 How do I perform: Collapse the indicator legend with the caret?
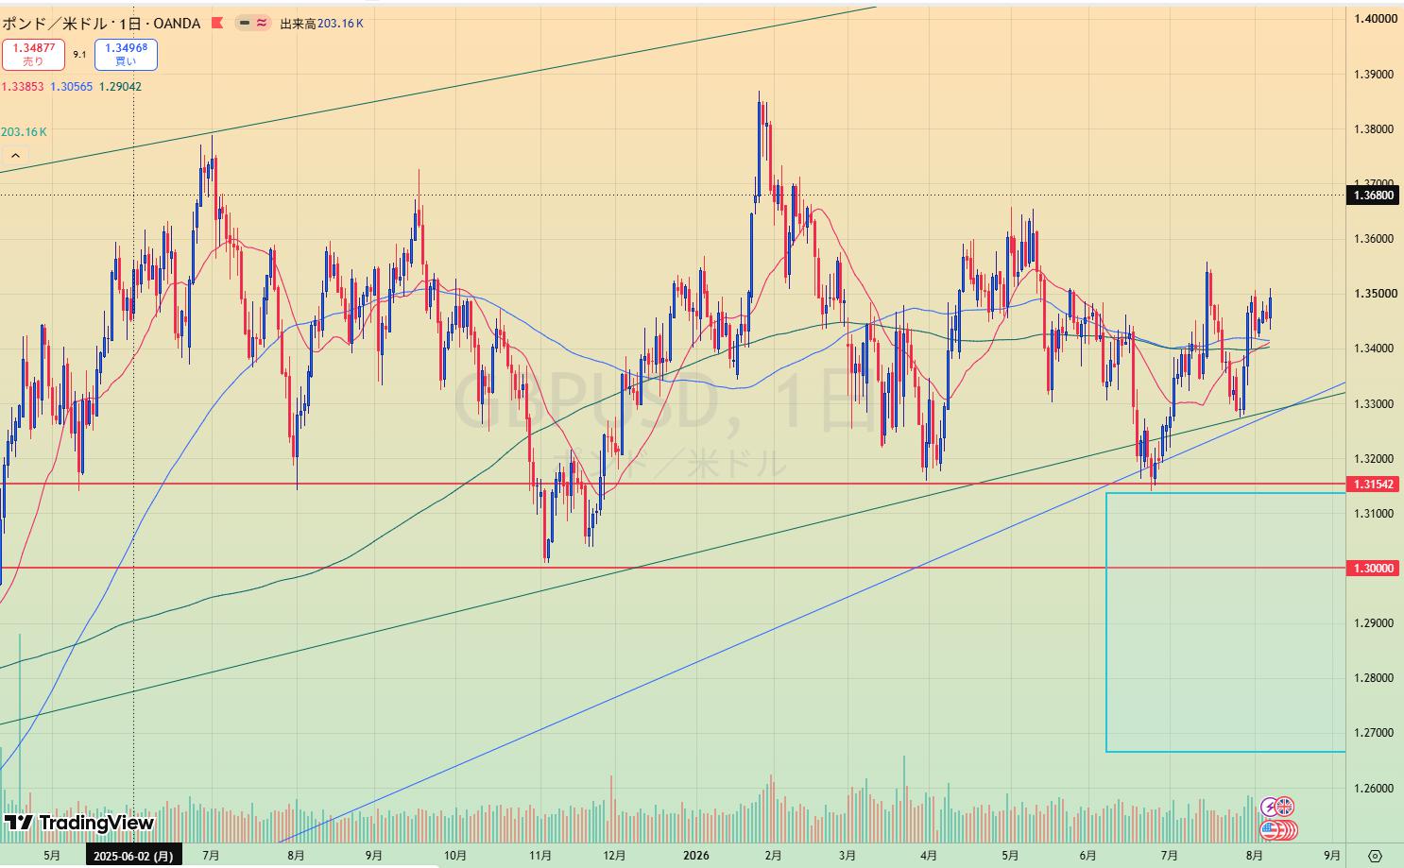pos(15,156)
